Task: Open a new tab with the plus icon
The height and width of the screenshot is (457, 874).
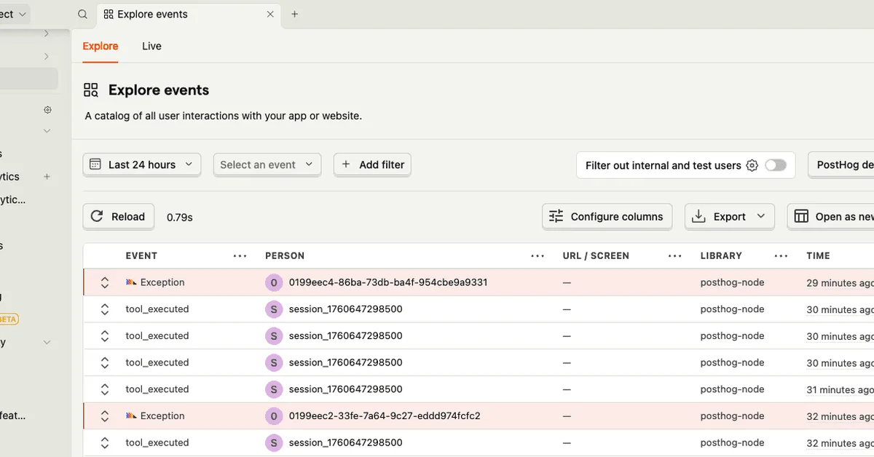Action: pos(294,14)
